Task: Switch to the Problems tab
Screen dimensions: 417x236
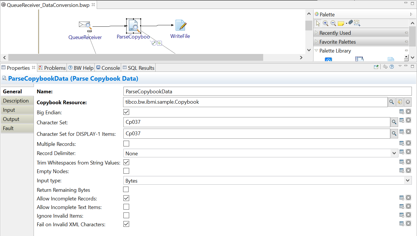Action: coord(52,68)
